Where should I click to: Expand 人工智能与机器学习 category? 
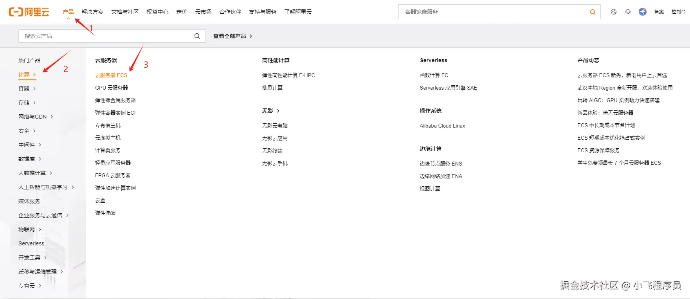click(x=46, y=187)
